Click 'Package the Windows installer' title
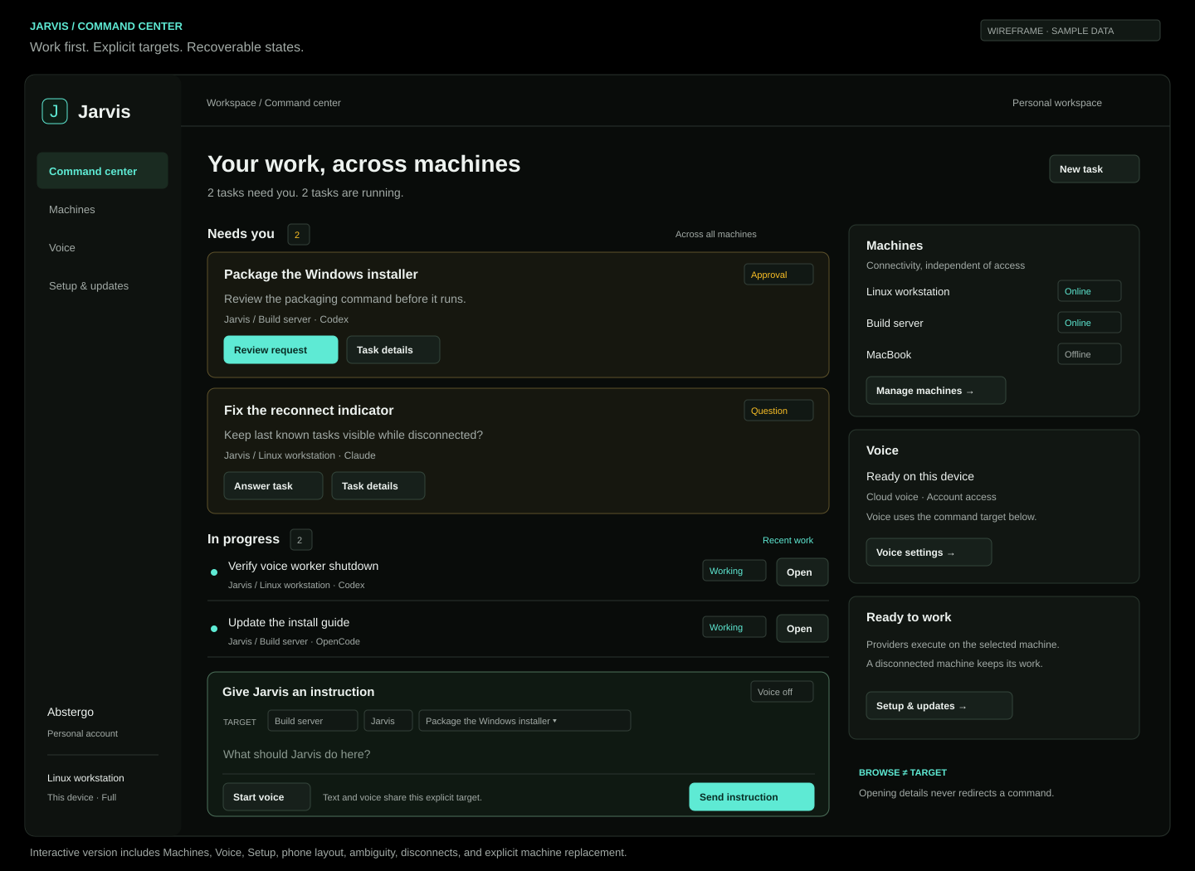This screenshot has height=871, width=1195. 320,274
